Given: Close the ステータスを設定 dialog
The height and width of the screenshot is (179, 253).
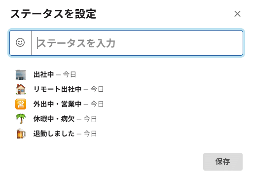Looking at the screenshot, I should click(x=237, y=14).
